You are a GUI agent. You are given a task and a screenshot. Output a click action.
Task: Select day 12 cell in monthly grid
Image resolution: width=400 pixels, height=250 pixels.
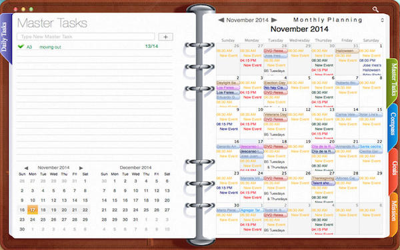point(299,123)
